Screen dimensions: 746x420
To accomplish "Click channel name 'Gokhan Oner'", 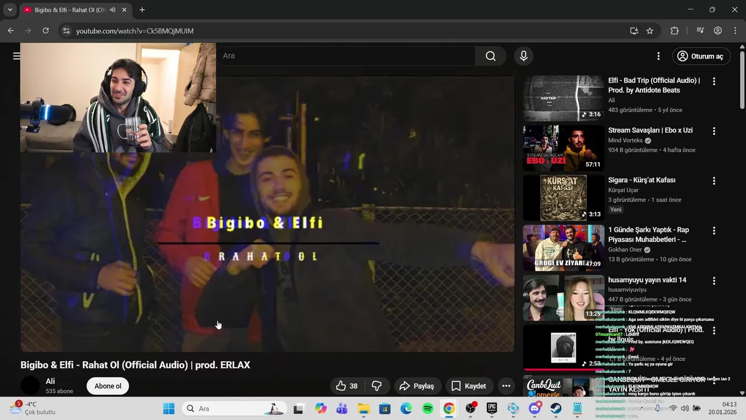I will [x=625, y=250].
